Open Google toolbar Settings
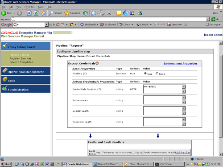 pyautogui.click(x=213, y=24)
